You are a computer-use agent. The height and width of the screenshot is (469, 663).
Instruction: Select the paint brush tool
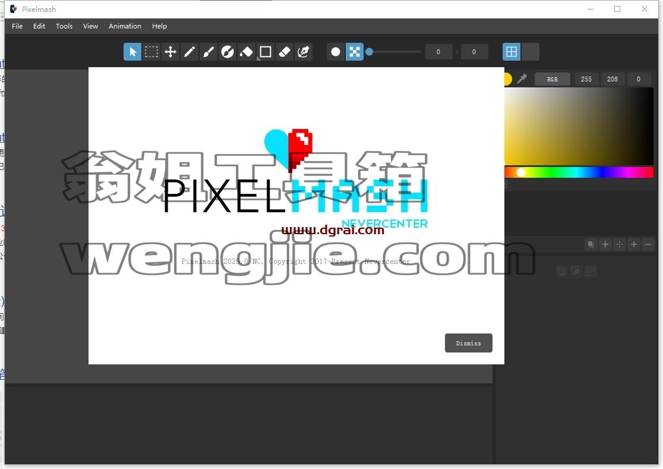[209, 52]
